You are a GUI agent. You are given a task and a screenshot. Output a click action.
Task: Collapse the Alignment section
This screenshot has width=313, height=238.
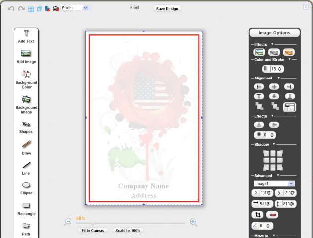(279, 78)
